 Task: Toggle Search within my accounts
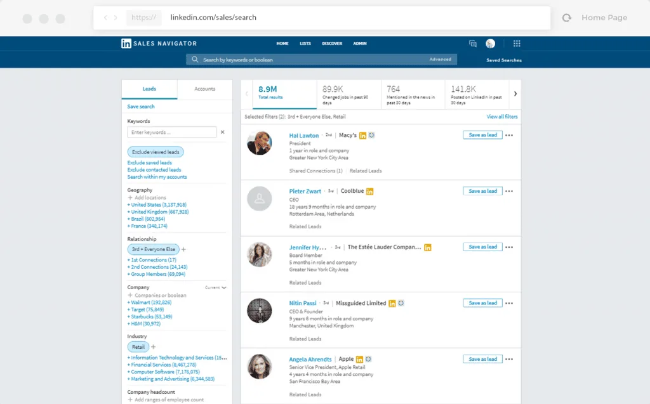pyautogui.click(x=157, y=177)
